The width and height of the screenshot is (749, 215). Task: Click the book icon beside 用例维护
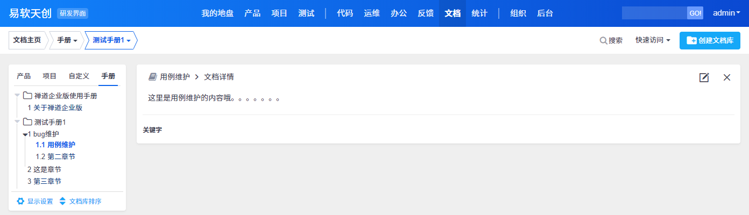[152, 77]
